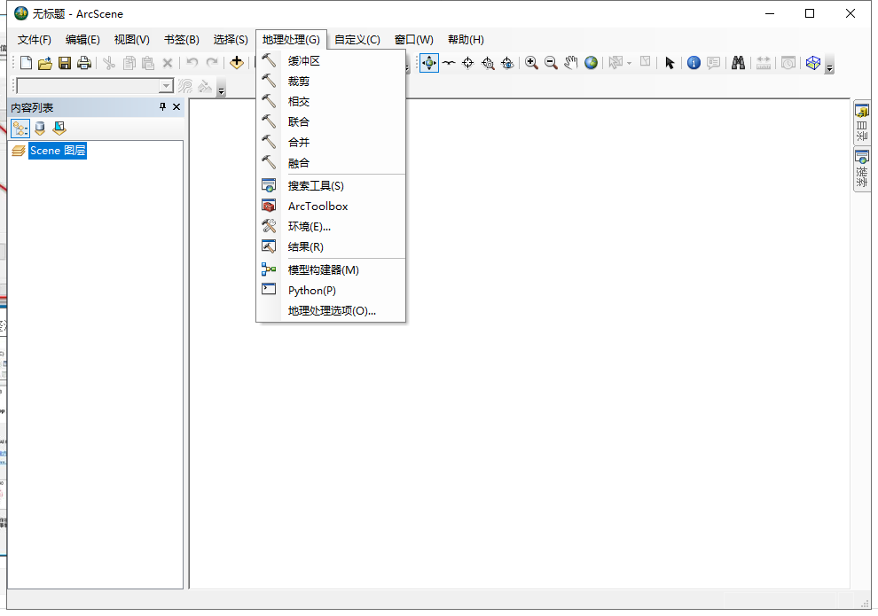Open the Python(P) window entry
Image resolution: width=878 pixels, height=616 pixels.
pos(331,291)
